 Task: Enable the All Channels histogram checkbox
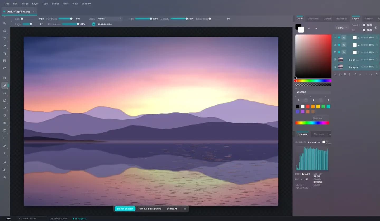(x=324, y=142)
